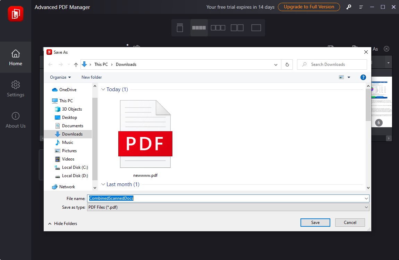Select the two-page view layout
399x260 pixels.
coord(237,27)
